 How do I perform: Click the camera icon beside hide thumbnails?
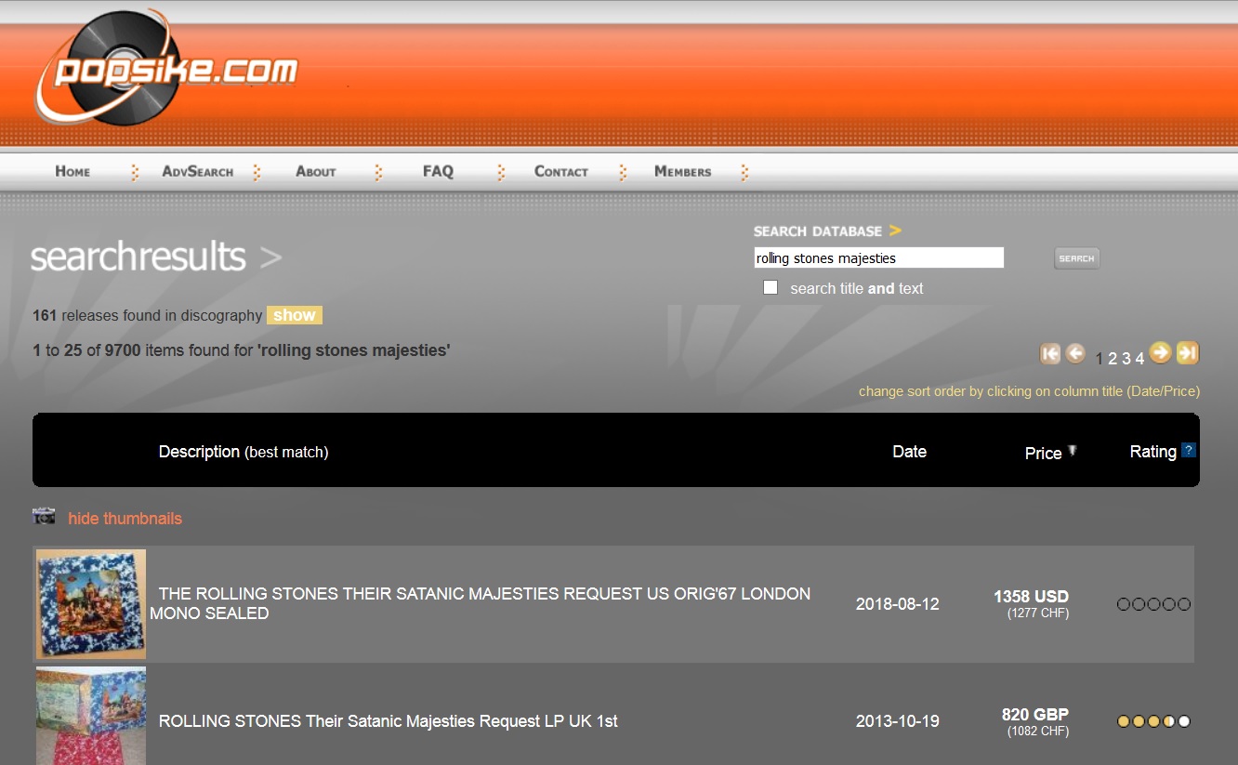tap(44, 516)
